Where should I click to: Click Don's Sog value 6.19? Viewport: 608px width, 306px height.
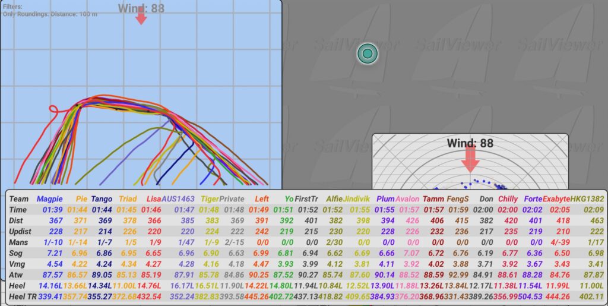click(x=485, y=253)
